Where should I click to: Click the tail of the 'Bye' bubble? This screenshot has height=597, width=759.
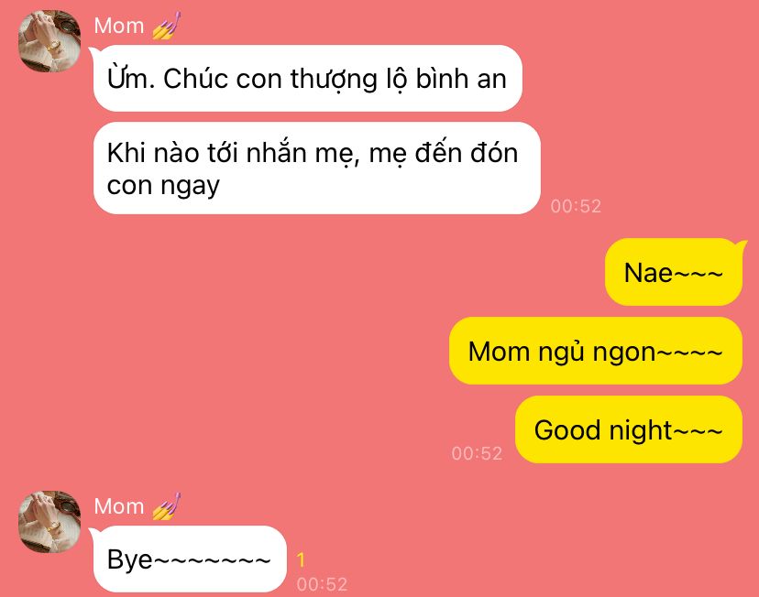pyautogui.click(x=93, y=532)
